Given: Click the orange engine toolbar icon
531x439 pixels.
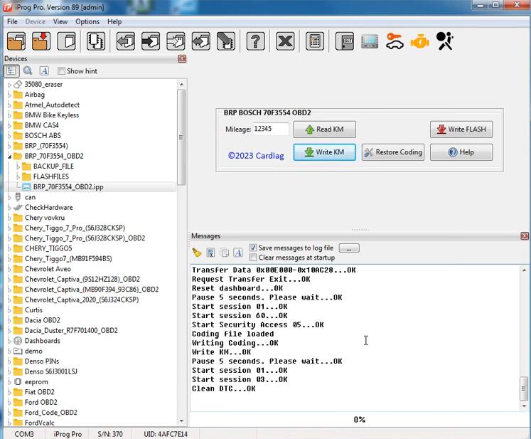Looking at the screenshot, I should (420, 42).
